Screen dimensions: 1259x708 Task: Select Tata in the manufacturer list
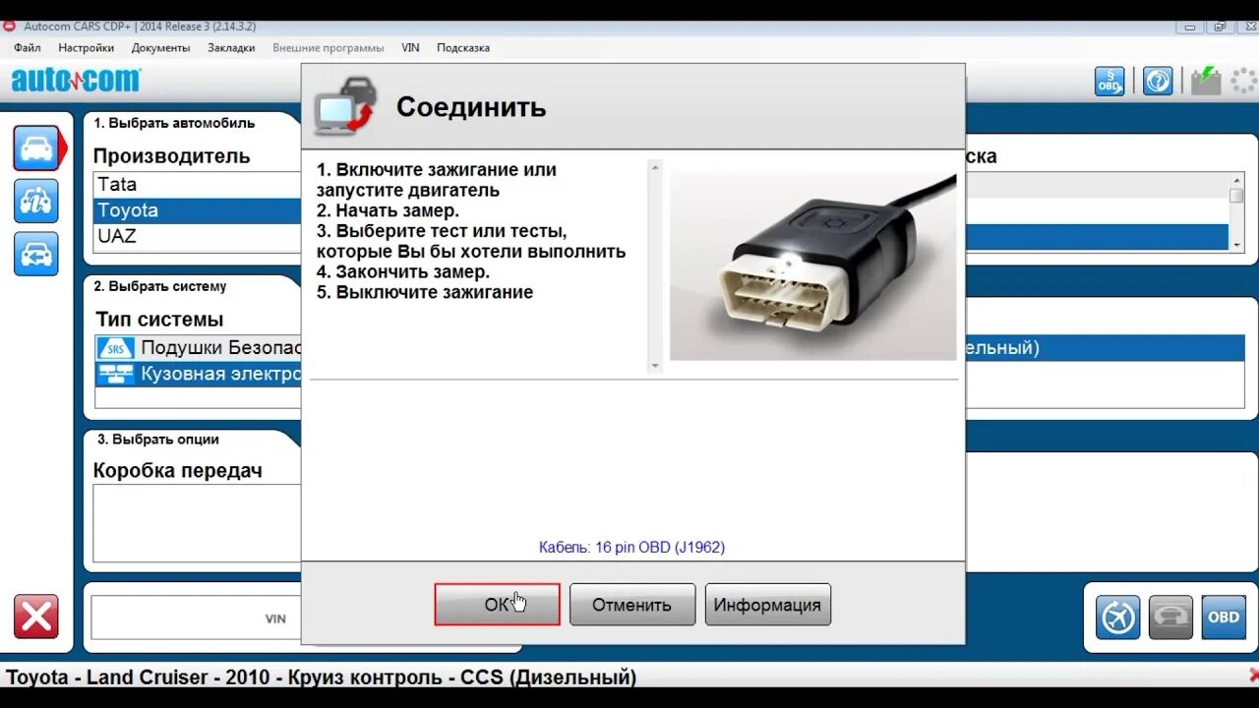click(199, 184)
